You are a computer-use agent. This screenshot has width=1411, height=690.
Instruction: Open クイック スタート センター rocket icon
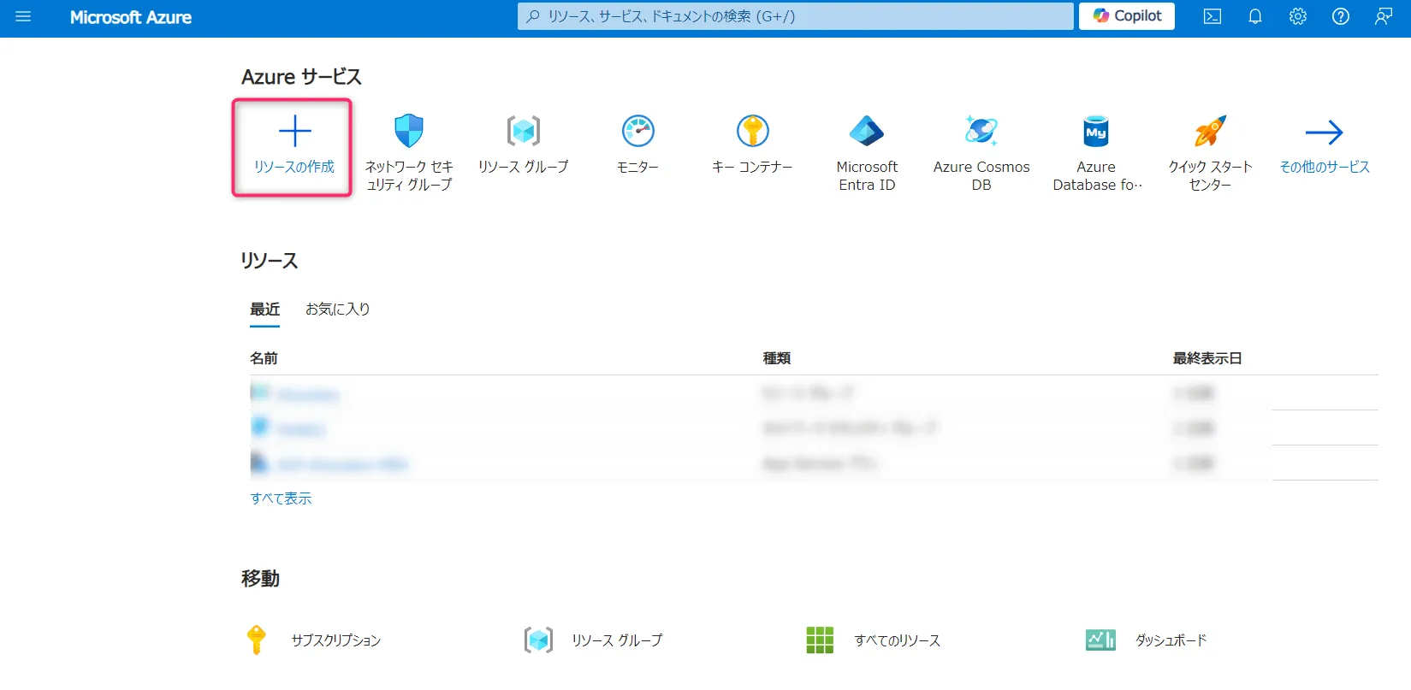(1211, 131)
